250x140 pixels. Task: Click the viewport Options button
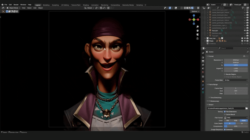coord(195,11)
